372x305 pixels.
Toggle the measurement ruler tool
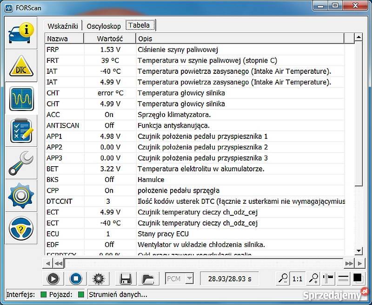point(328,279)
